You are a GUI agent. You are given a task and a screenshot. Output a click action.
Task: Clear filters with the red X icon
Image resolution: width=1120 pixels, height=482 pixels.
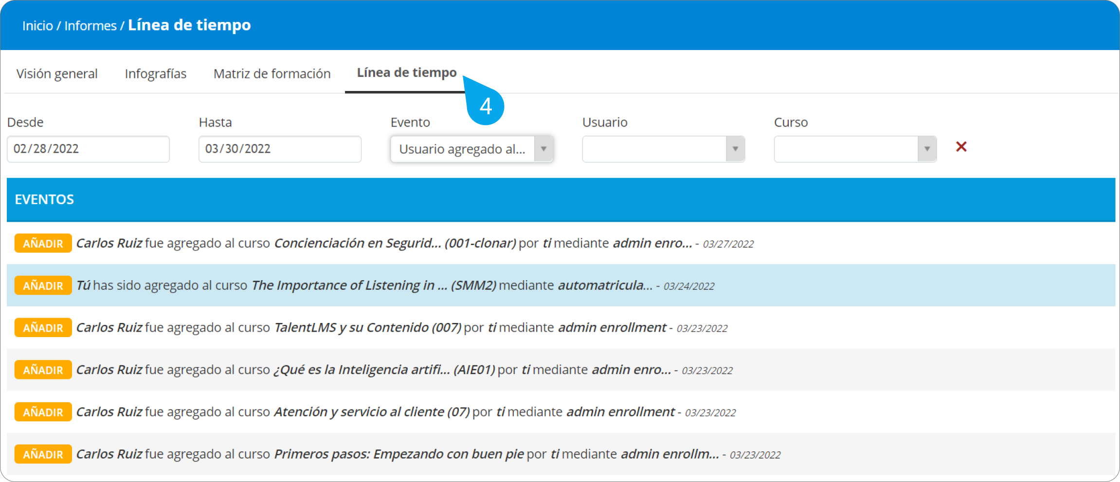tap(961, 147)
